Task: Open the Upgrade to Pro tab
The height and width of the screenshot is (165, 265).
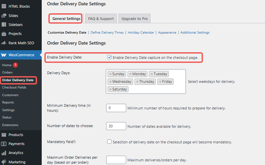Action: click(x=135, y=19)
